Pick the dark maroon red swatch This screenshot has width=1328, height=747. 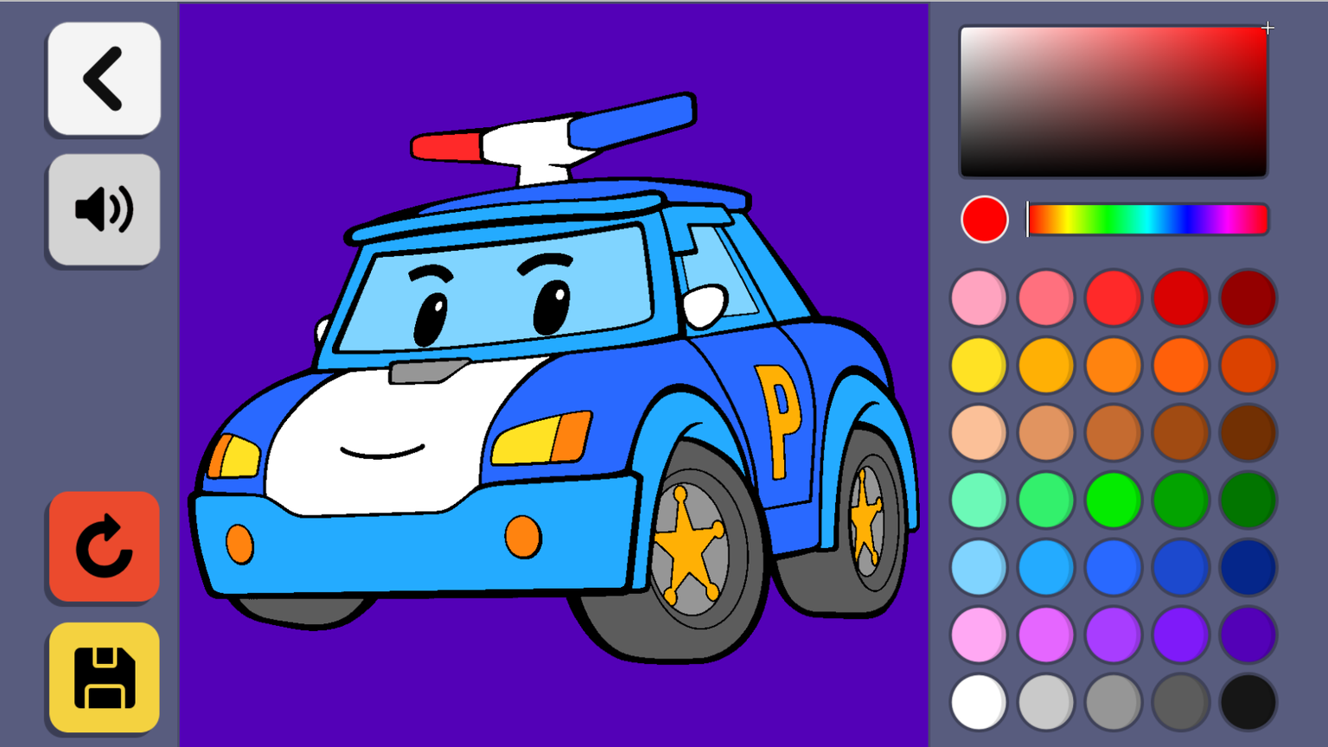click(x=1248, y=297)
